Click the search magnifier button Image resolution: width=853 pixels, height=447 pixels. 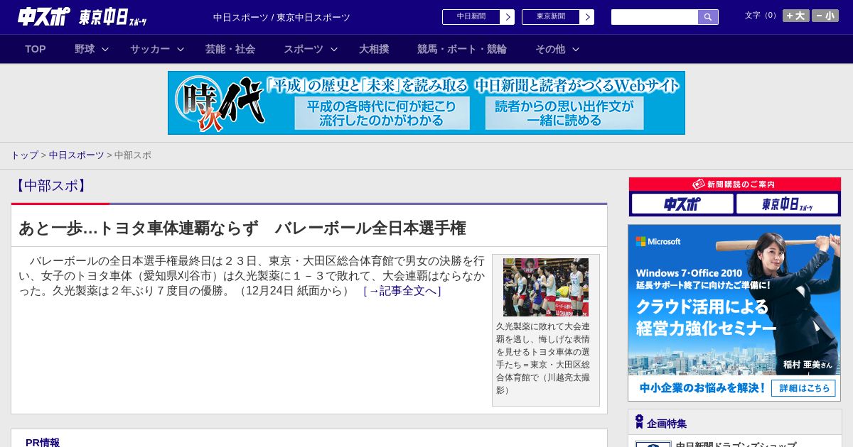tap(708, 17)
